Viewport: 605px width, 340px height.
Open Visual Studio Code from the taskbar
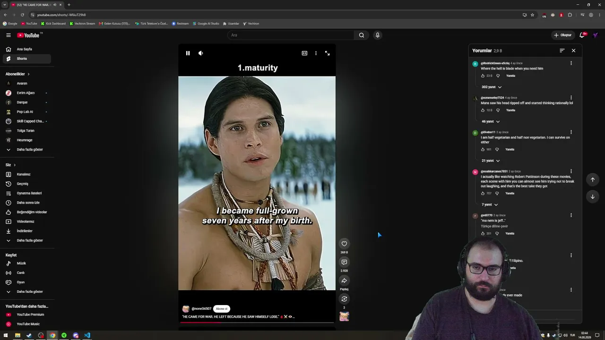click(x=87, y=335)
